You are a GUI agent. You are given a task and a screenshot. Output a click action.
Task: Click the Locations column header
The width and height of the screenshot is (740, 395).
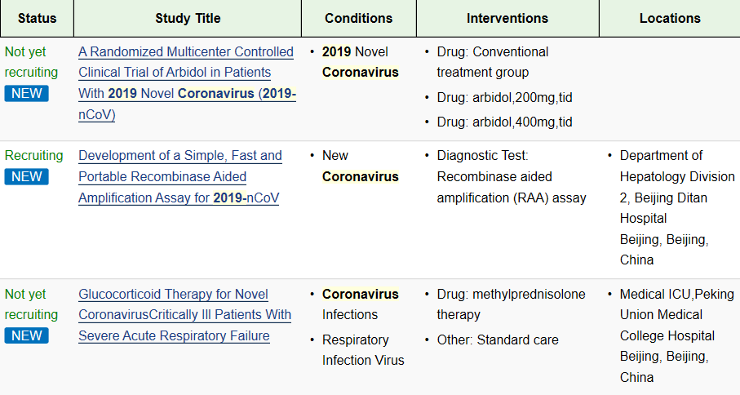tap(670, 18)
